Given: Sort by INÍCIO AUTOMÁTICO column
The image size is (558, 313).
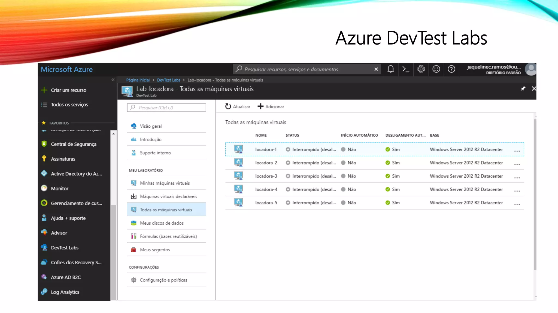Looking at the screenshot, I should click(359, 135).
